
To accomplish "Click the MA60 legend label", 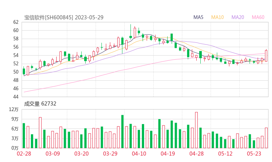I will [258, 17].
